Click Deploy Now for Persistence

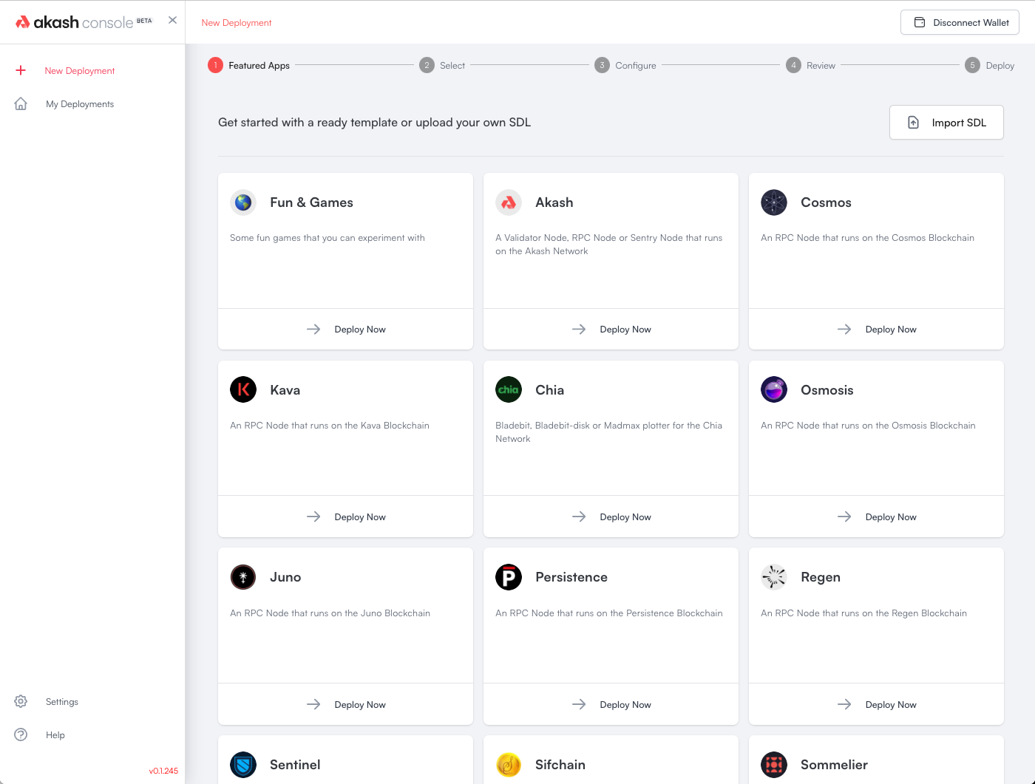click(x=611, y=704)
